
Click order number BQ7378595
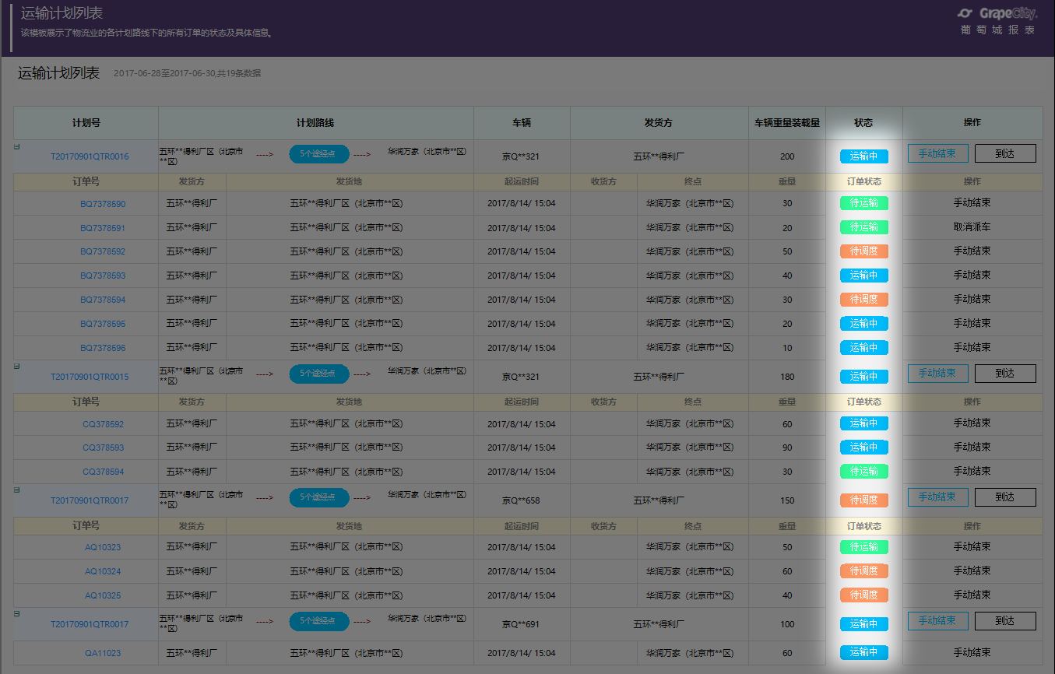point(103,325)
